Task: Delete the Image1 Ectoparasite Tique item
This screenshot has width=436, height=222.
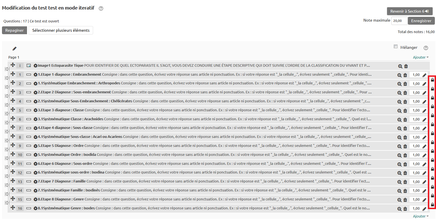Action: (x=406, y=66)
